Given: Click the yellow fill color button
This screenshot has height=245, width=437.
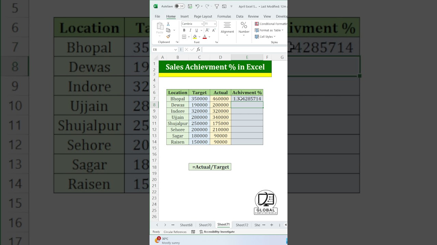Looking at the screenshot, I should (195, 37).
